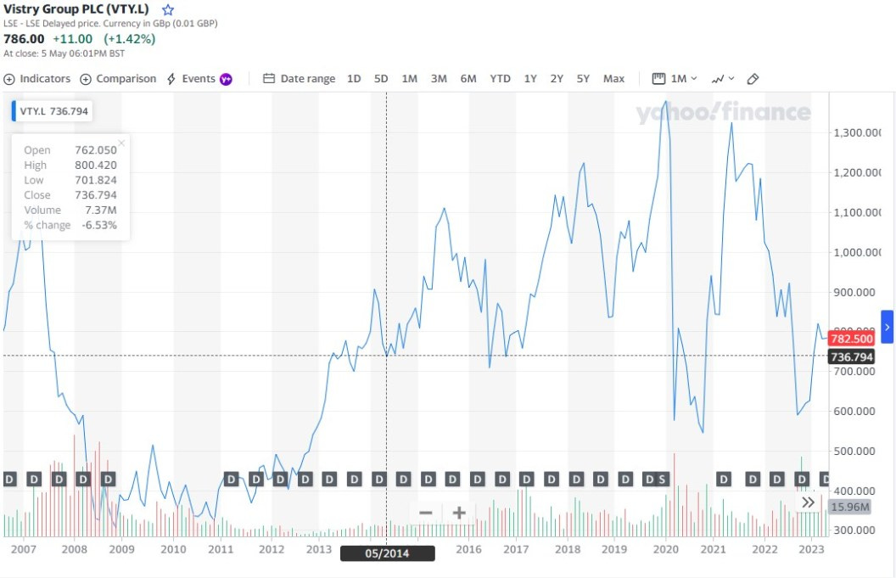Click the 05/2014 crosshair date label
The image size is (896, 578).
[388, 553]
